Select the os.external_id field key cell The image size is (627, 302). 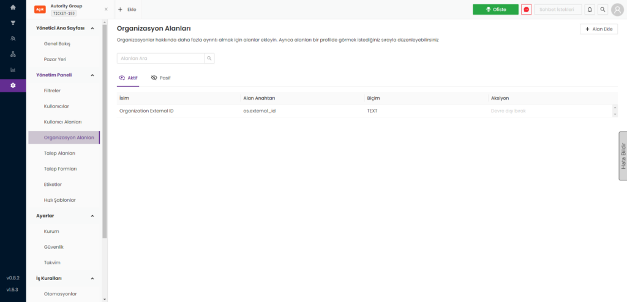pyautogui.click(x=260, y=111)
